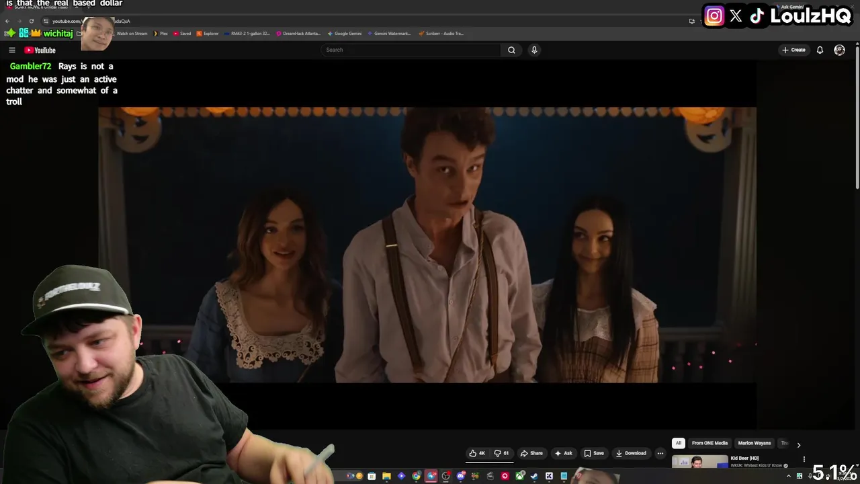Submit search with magnifier button

(511, 50)
